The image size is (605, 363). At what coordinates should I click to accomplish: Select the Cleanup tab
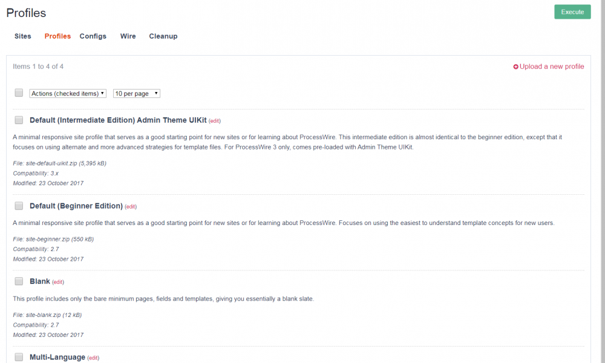coord(163,36)
